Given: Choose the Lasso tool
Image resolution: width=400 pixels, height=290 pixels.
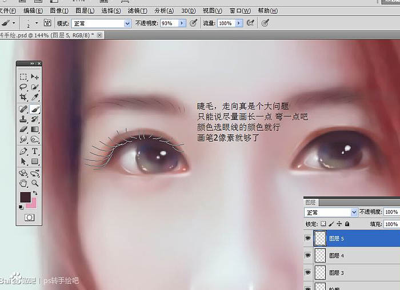Looking at the screenshot, I should (23, 87).
